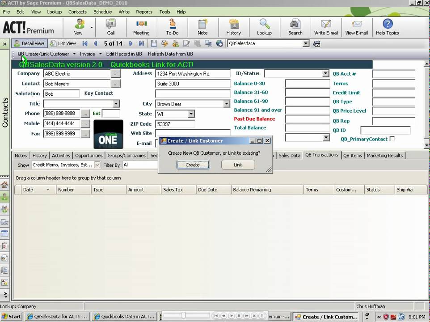Select the Sales Data tab
This screenshot has height=322, width=430.
289,156
